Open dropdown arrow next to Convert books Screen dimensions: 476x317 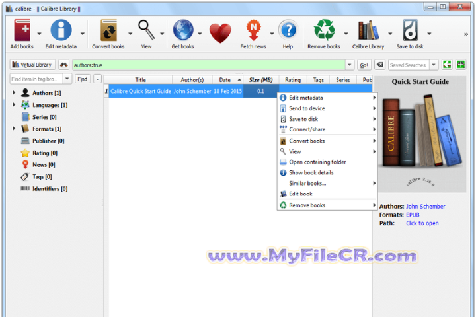click(x=130, y=34)
